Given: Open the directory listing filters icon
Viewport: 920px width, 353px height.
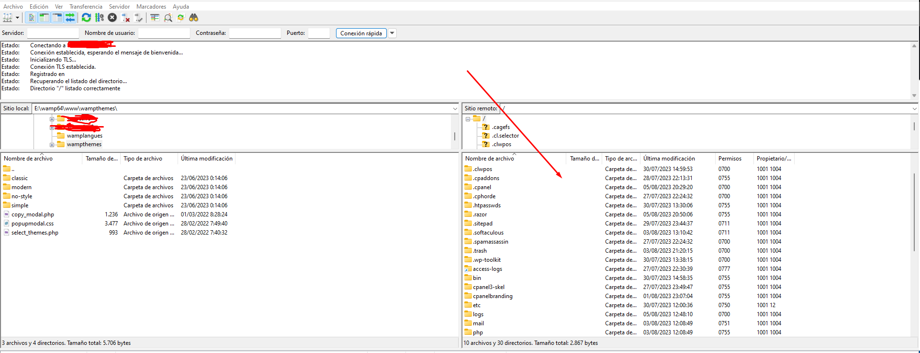Looking at the screenshot, I should point(155,18).
